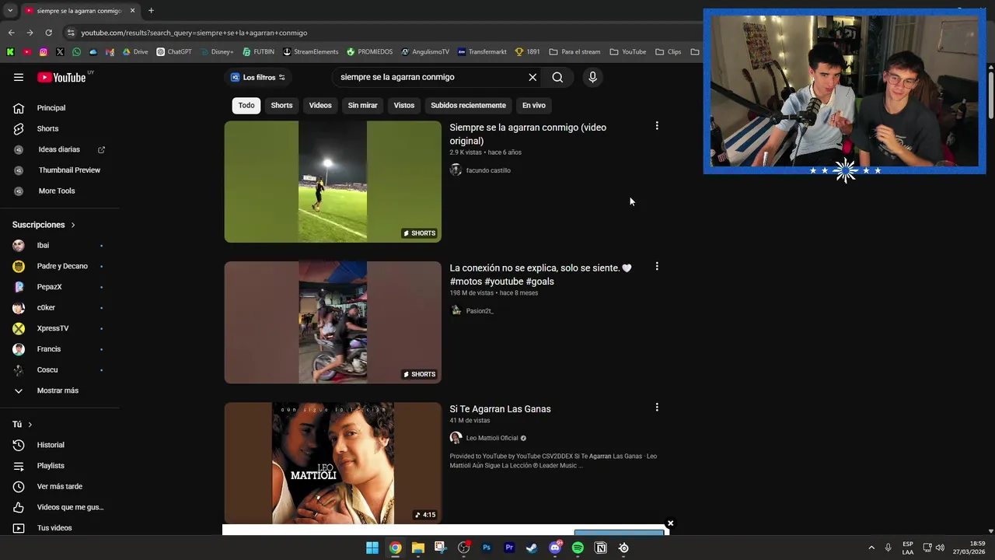Open more options for Siempre se la agarran video
Screen dimensions: 995x560
pyautogui.click(x=657, y=126)
